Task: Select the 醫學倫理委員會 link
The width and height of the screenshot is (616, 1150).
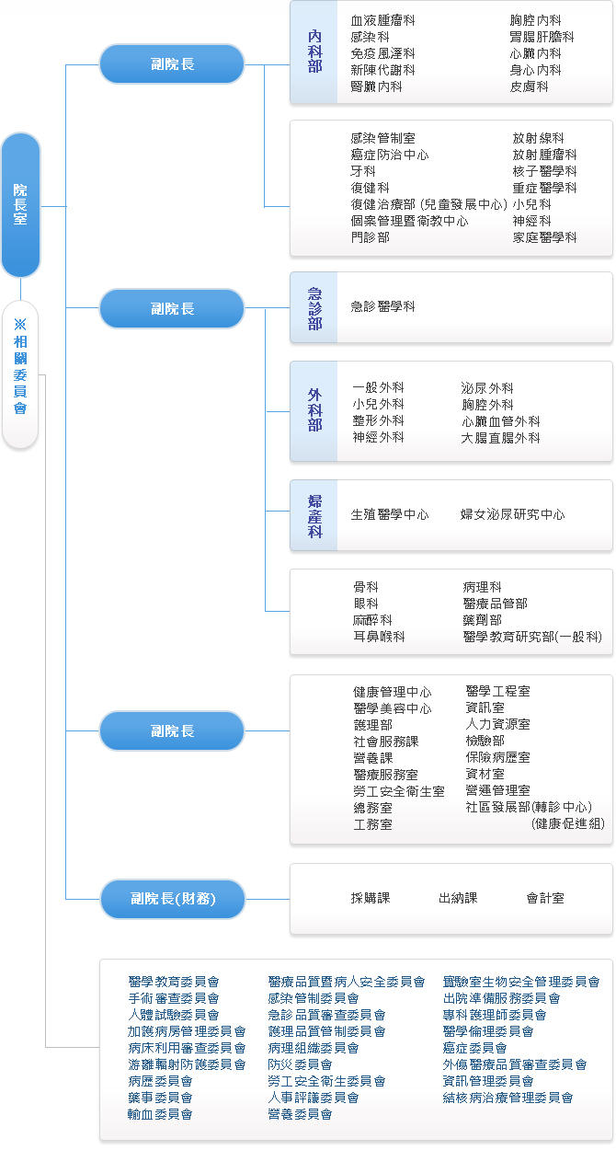Action: (x=488, y=1031)
